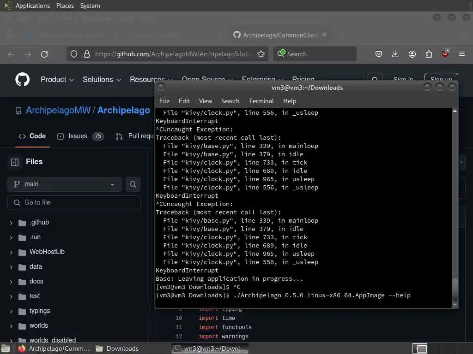Open the Firefox account icon
473x354 pixels.
tap(412, 54)
